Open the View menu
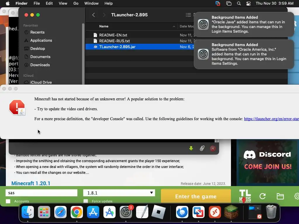Image resolution: width=299 pixels, height=224 pixels. pos(63,3)
